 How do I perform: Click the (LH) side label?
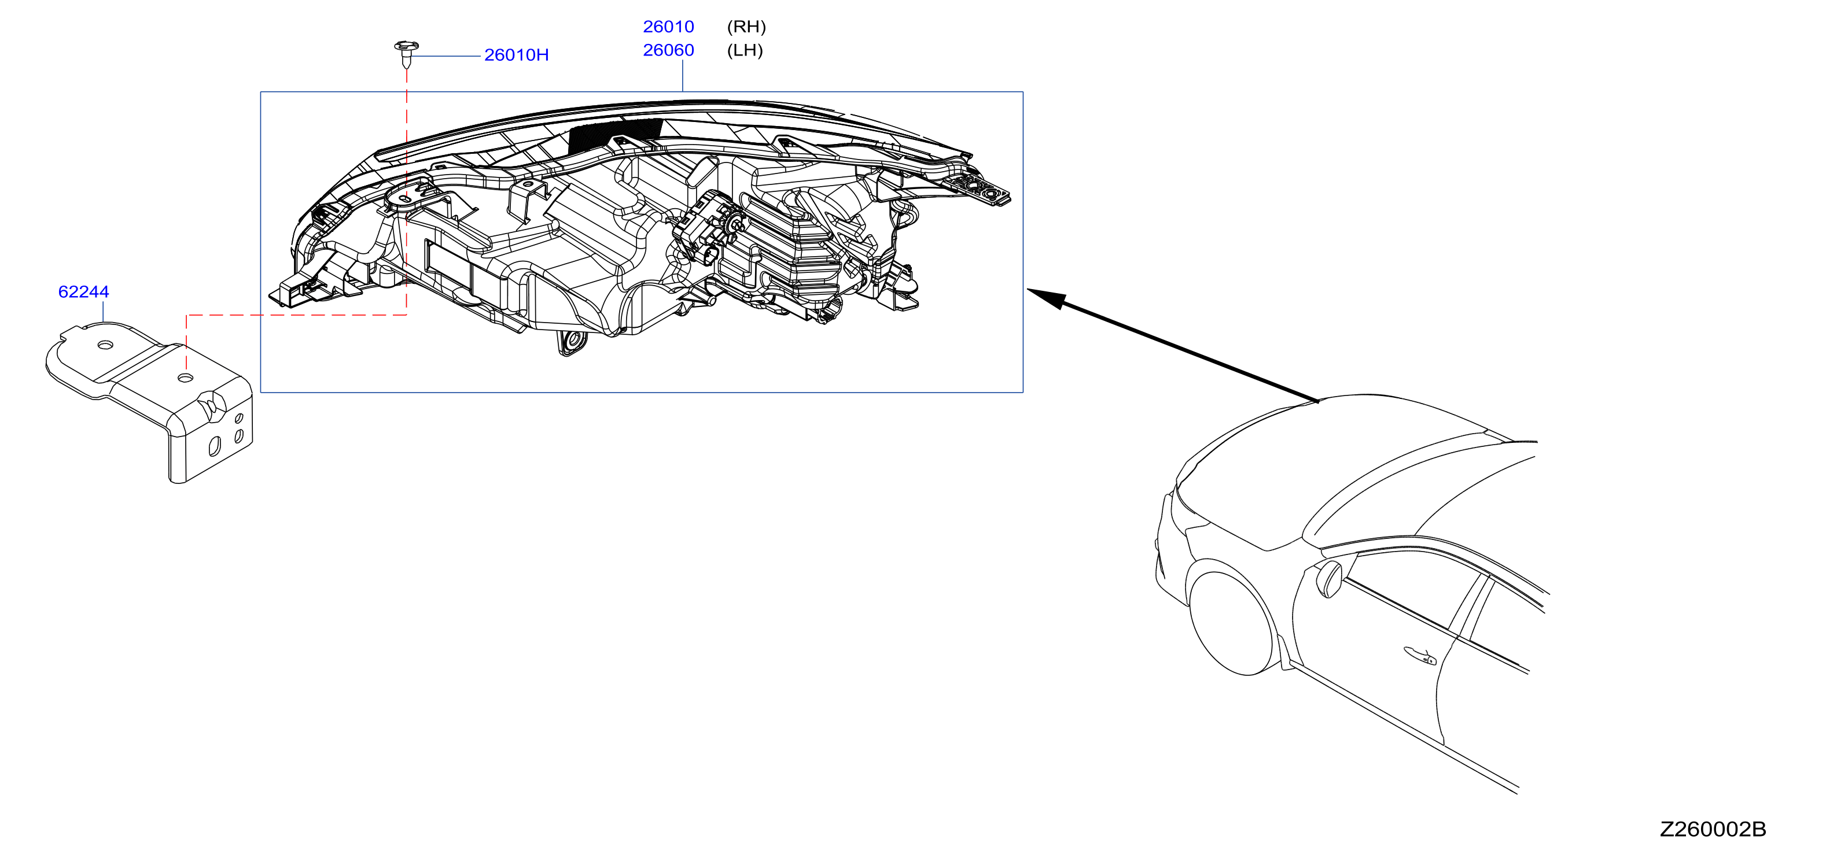point(745,50)
